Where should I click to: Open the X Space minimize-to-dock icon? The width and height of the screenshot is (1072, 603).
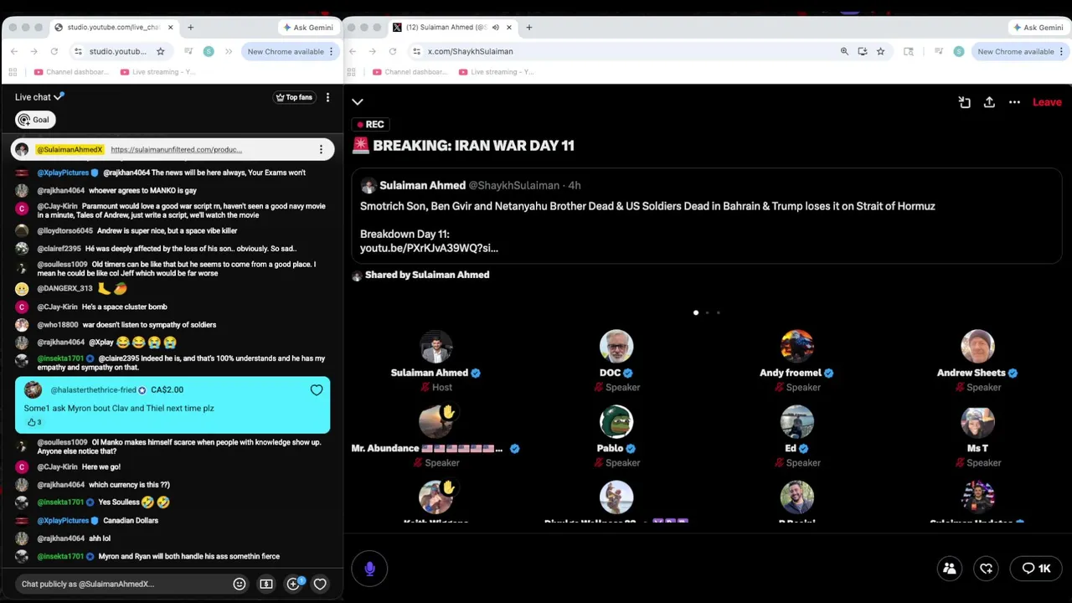(965, 102)
